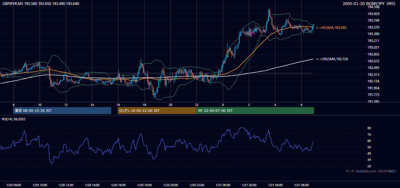The width and height of the screenshot is (400, 188).
Task: Click hour label 0 under price chart
Action: [x=223, y=105]
